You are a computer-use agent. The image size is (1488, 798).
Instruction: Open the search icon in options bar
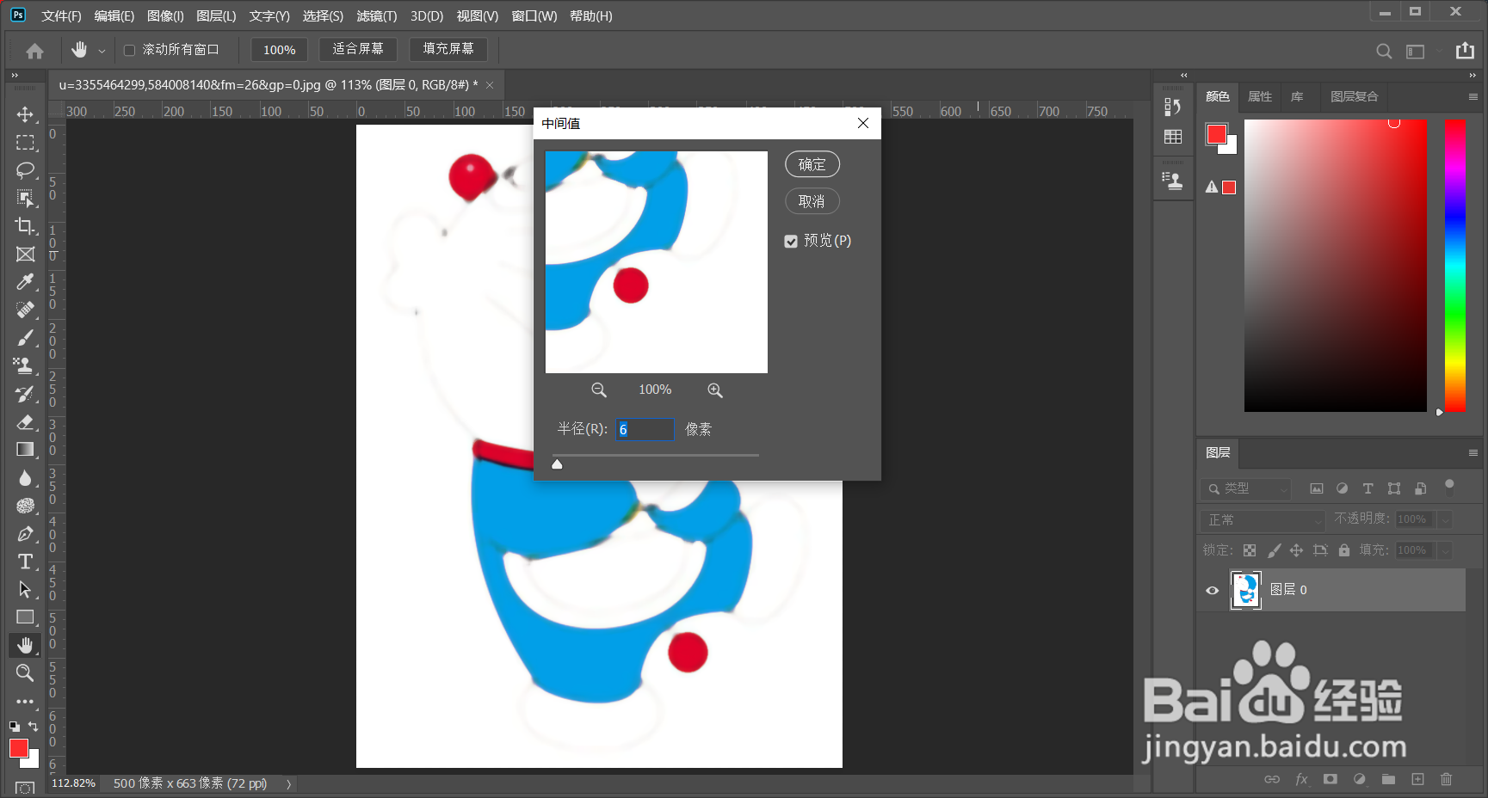click(1384, 51)
